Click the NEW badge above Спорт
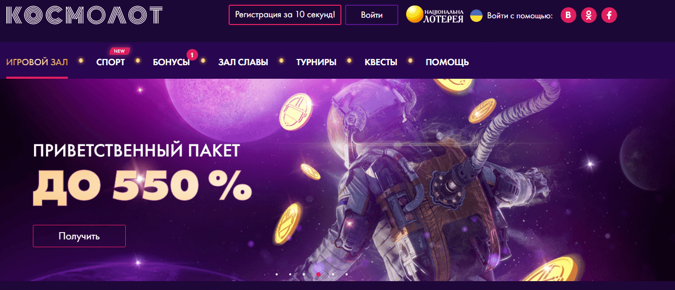The width and height of the screenshot is (675, 290). point(120,51)
